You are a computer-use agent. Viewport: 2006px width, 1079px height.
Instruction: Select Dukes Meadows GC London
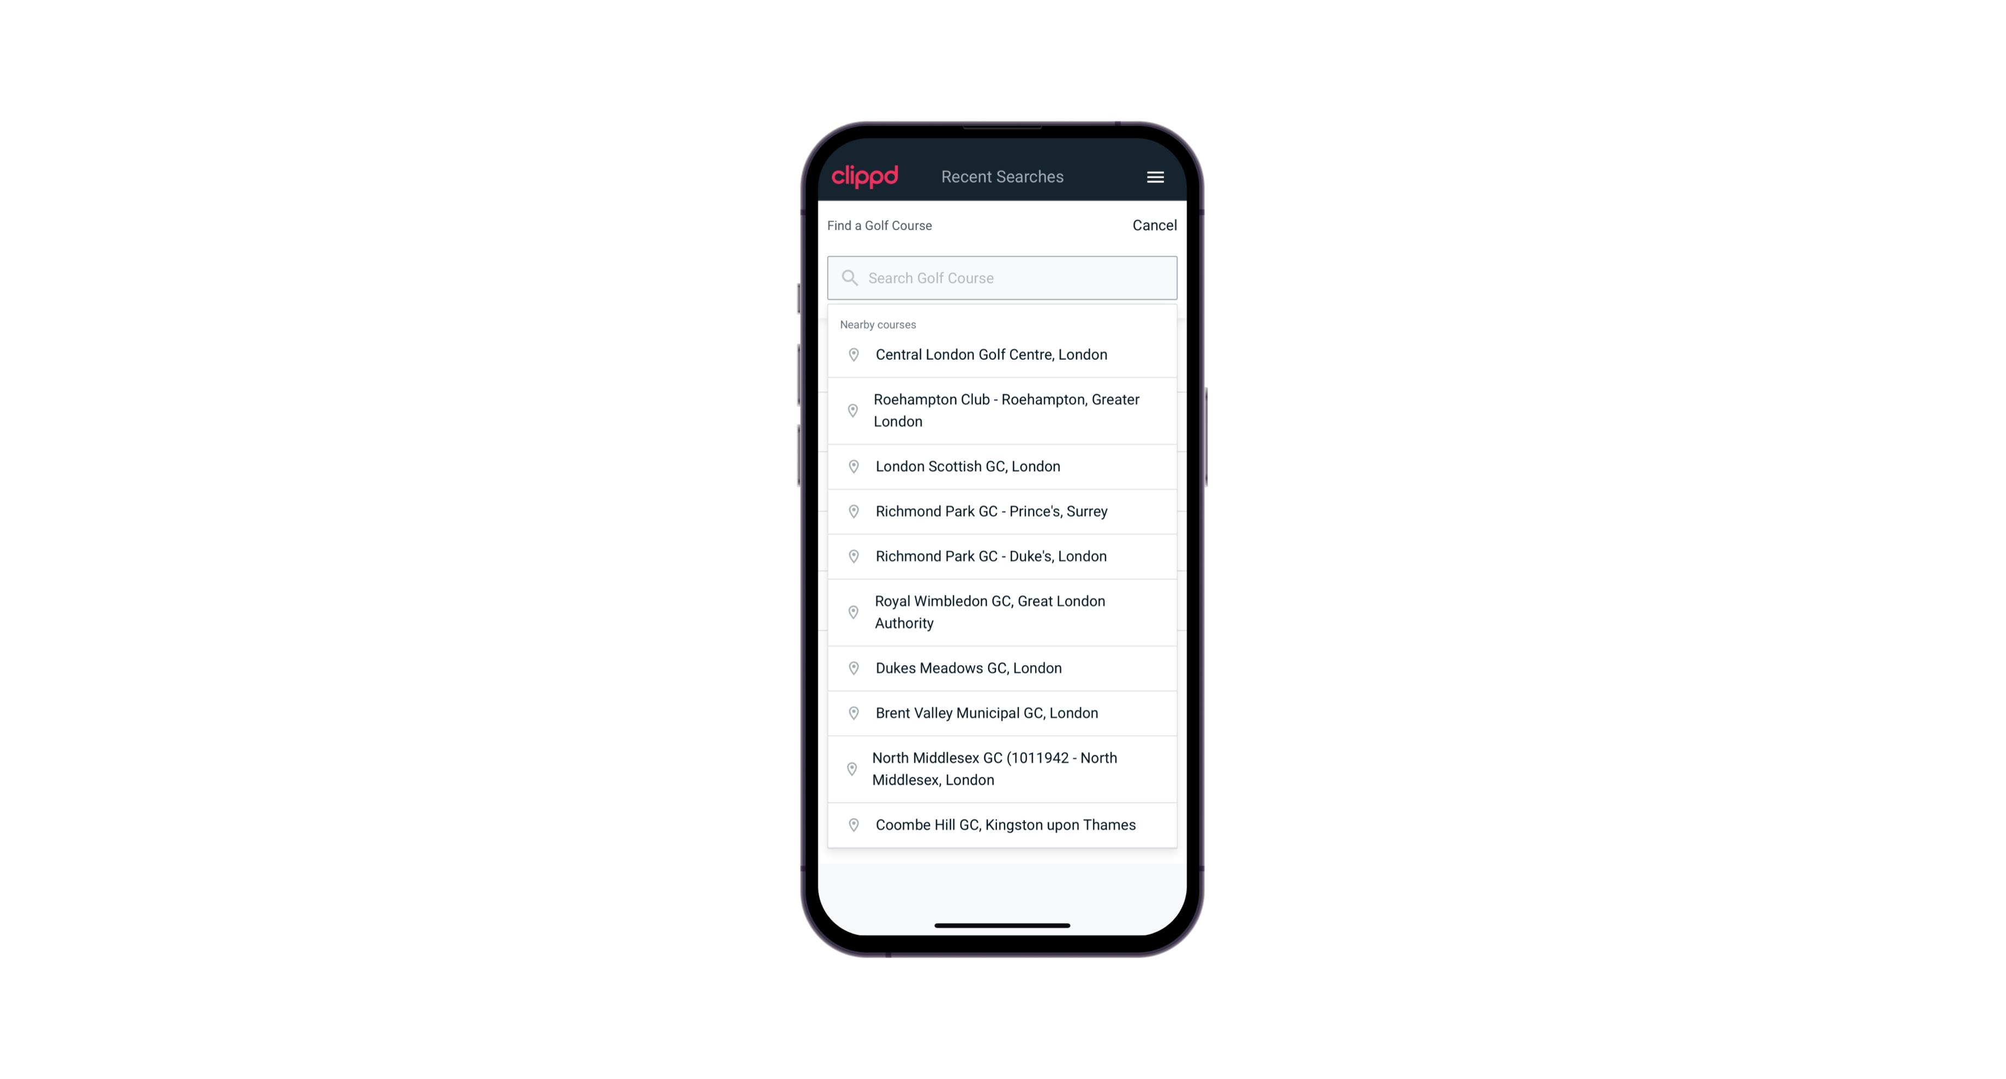1002,667
